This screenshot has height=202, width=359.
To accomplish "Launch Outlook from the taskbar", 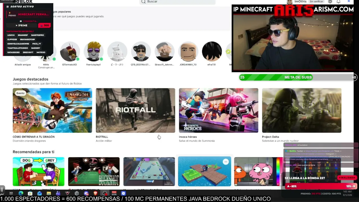I will 39,193.
